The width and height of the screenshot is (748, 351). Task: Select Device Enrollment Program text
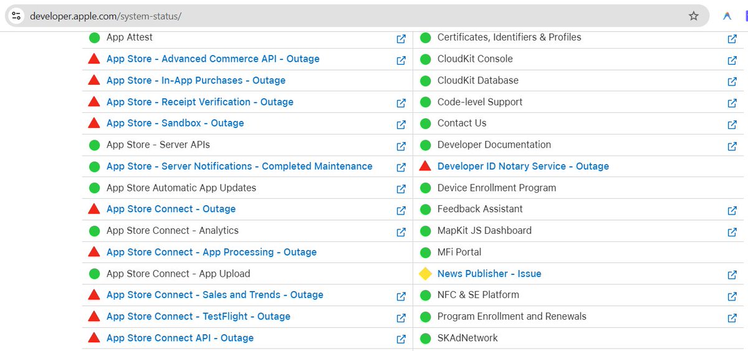(497, 188)
